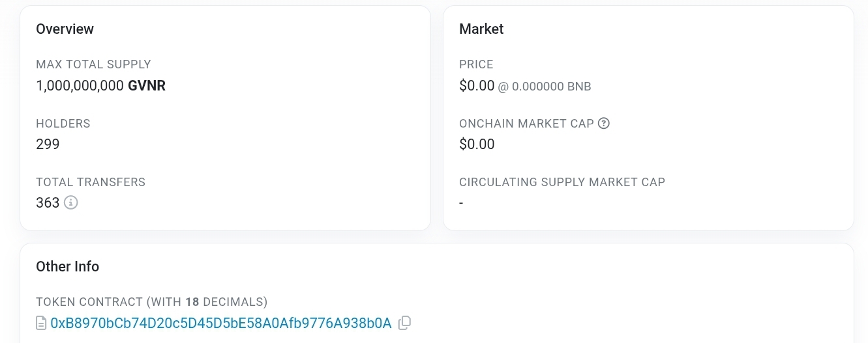The image size is (868, 343).
Task: Click the holders count 299
Action: (x=48, y=144)
